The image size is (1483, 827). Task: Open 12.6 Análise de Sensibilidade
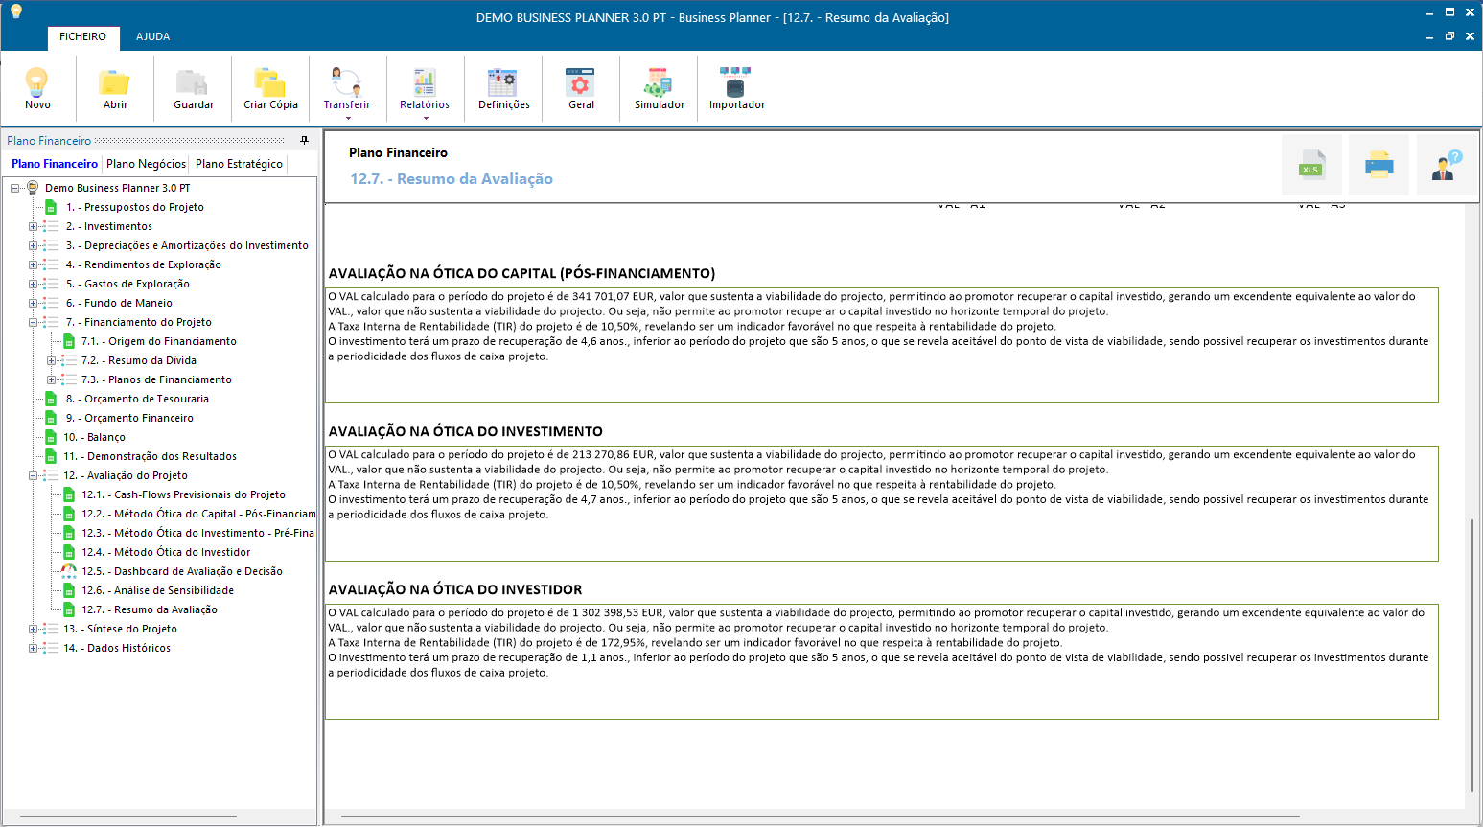pos(157,590)
